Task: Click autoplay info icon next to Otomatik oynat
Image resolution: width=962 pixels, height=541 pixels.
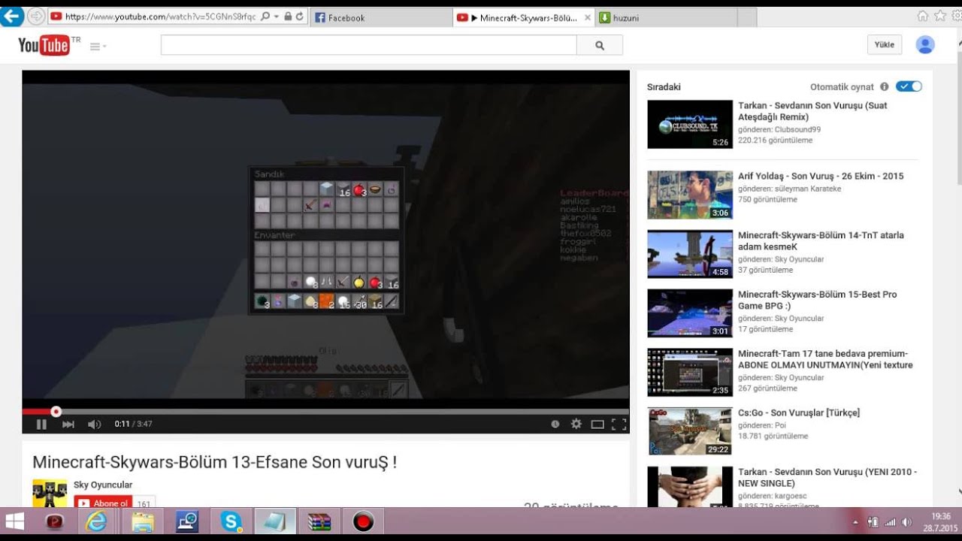Action: click(x=884, y=86)
